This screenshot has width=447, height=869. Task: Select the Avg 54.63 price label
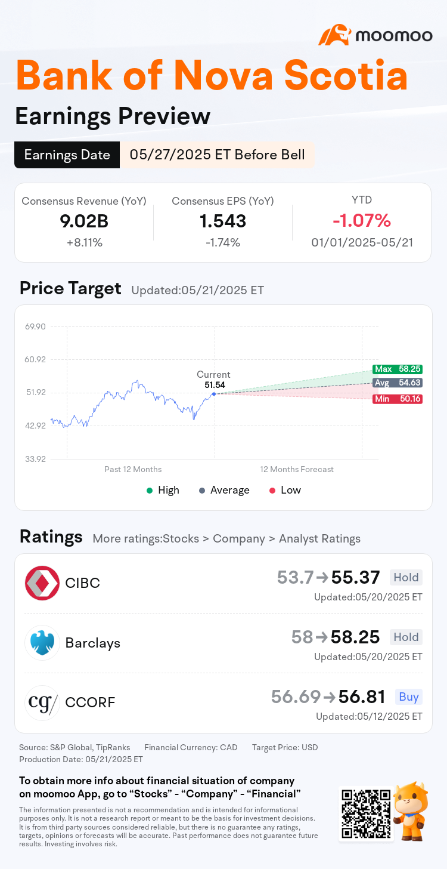coord(398,383)
